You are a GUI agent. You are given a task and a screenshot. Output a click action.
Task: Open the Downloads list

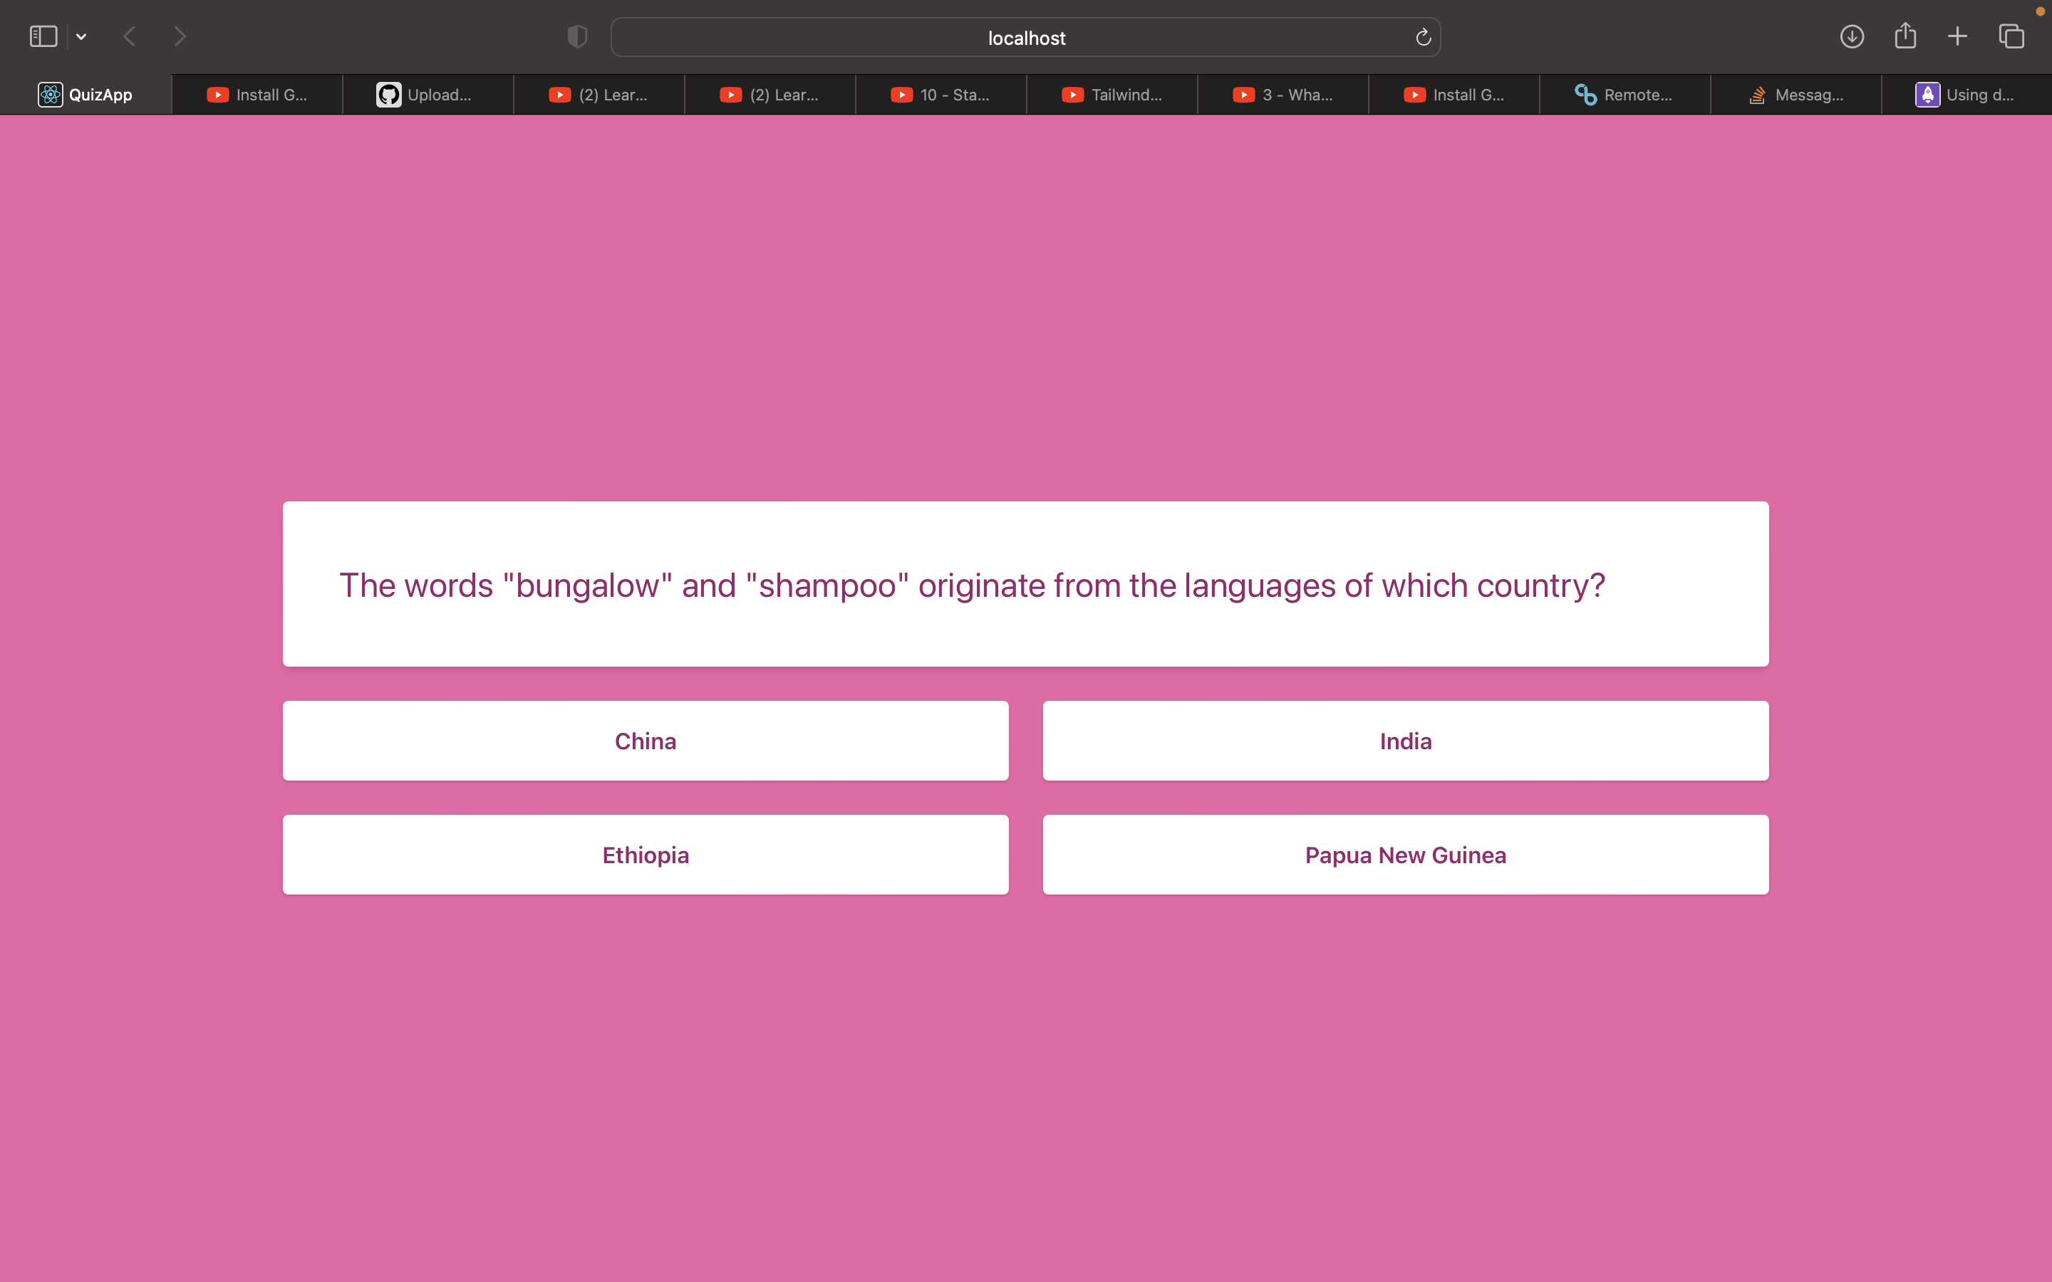pyautogui.click(x=1852, y=36)
